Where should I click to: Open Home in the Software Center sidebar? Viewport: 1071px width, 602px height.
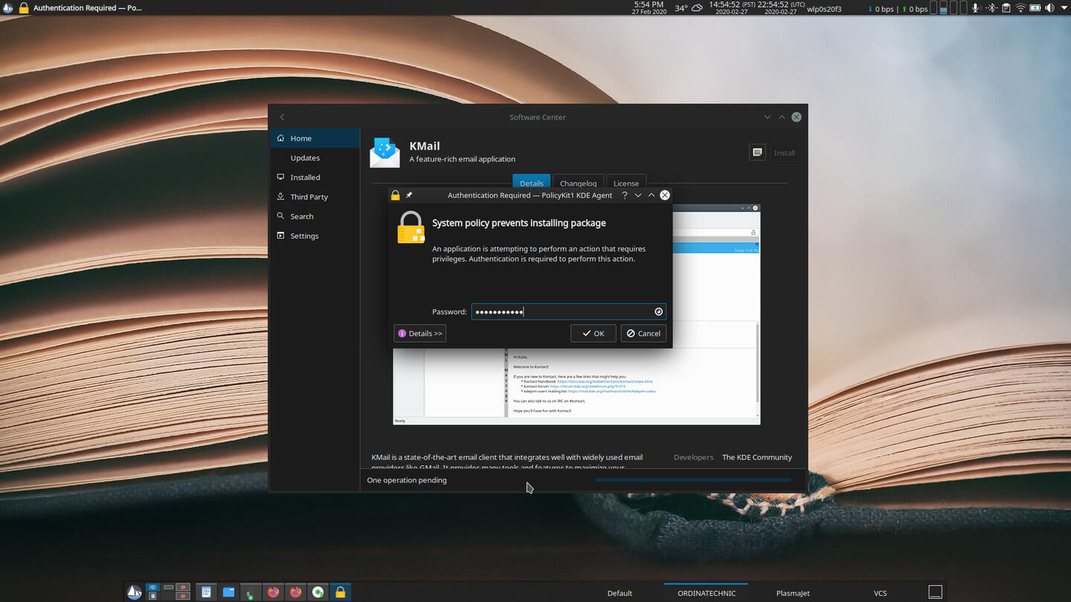(x=315, y=138)
